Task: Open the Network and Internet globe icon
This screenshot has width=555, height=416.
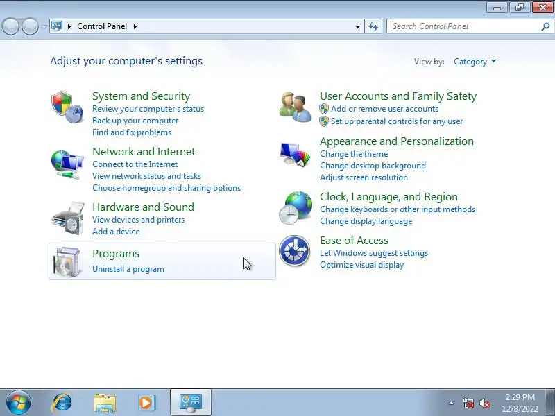Action: [67, 165]
